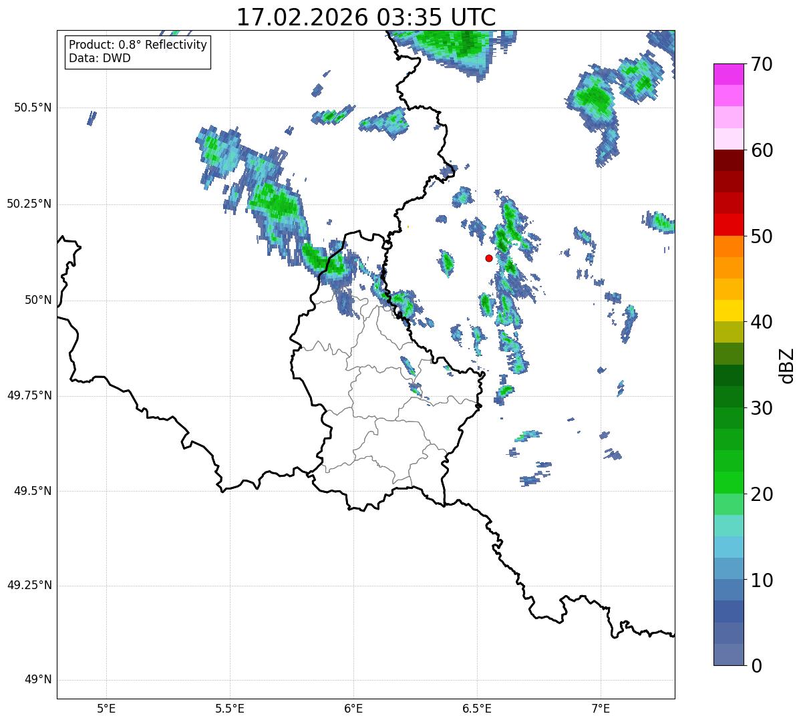Click the '49°N' latitude label
803x722 pixels.
point(38,680)
